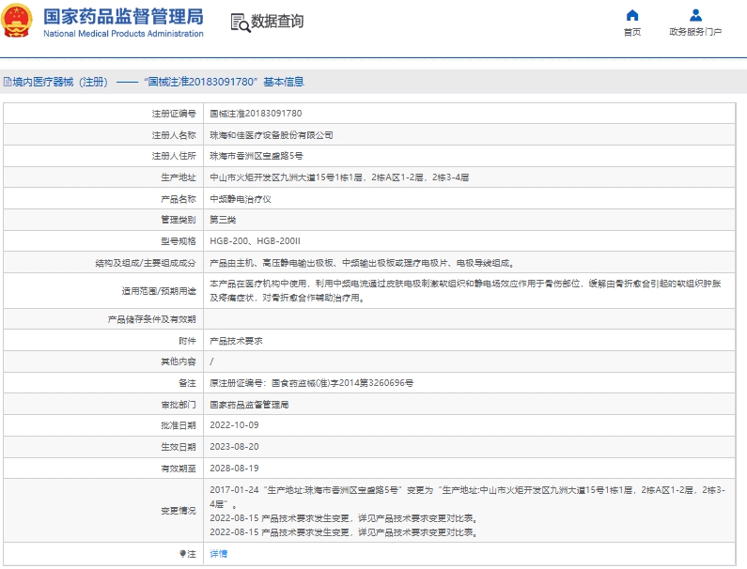Image resolution: width=747 pixels, height=569 pixels.
Task: Click the 生效日期 row label
Action: click(179, 447)
